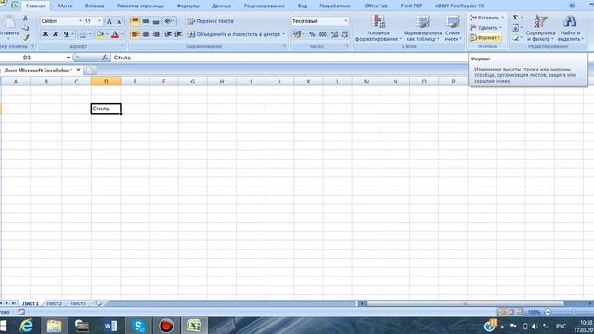Viewport: 594px width, 334px height.
Task: Open the Данные ribbon tab
Action: coord(221,6)
